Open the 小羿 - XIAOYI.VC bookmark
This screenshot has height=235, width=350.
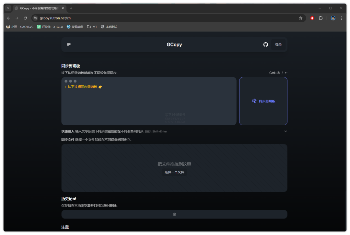[x=20, y=27]
